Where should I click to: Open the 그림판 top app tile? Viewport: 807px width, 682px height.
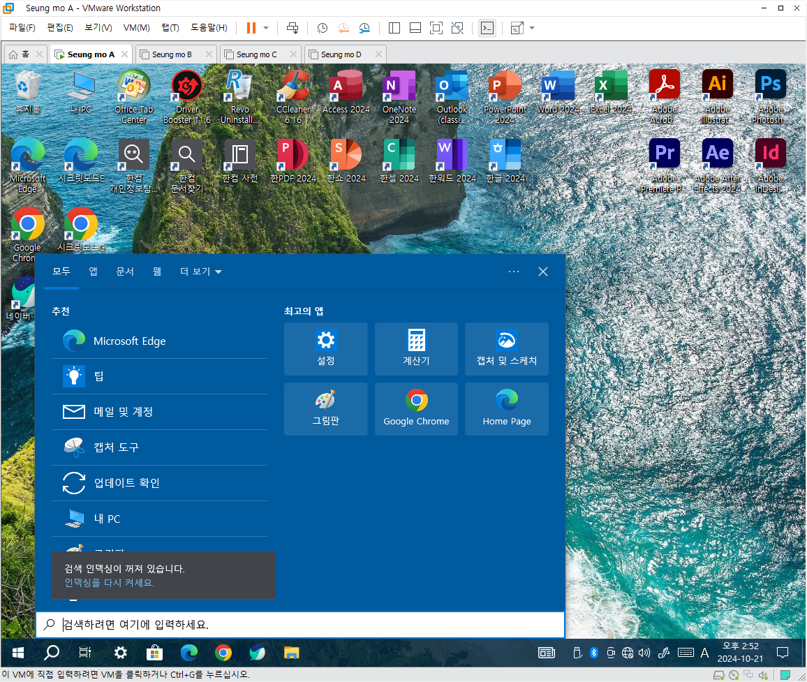point(326,408)
